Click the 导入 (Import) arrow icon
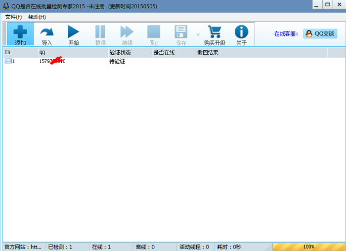 (47, 32)
